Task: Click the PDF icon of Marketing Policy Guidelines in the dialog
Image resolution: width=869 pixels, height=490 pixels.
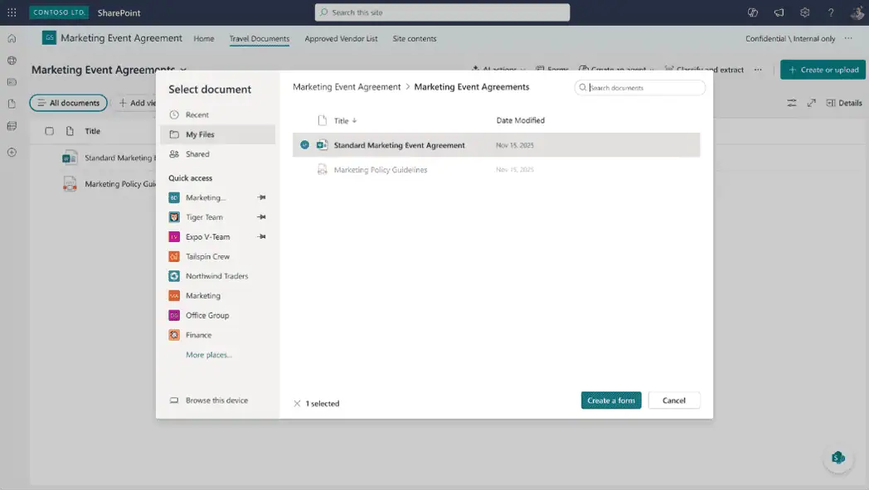Action: pyautogui.click(x=322, y=170)
